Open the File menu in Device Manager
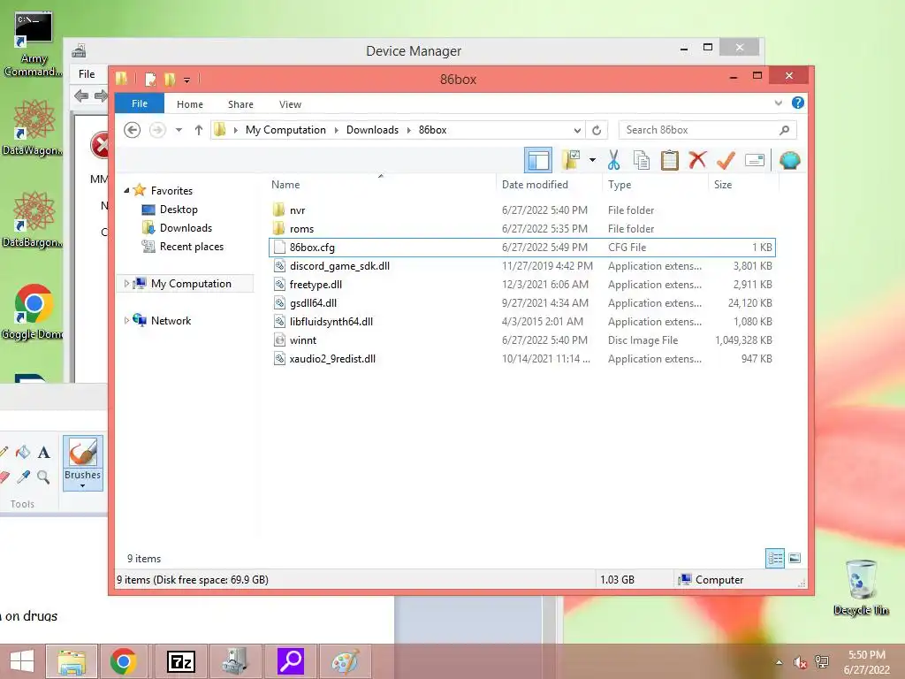905x679 pixels. tap(87, 74)
